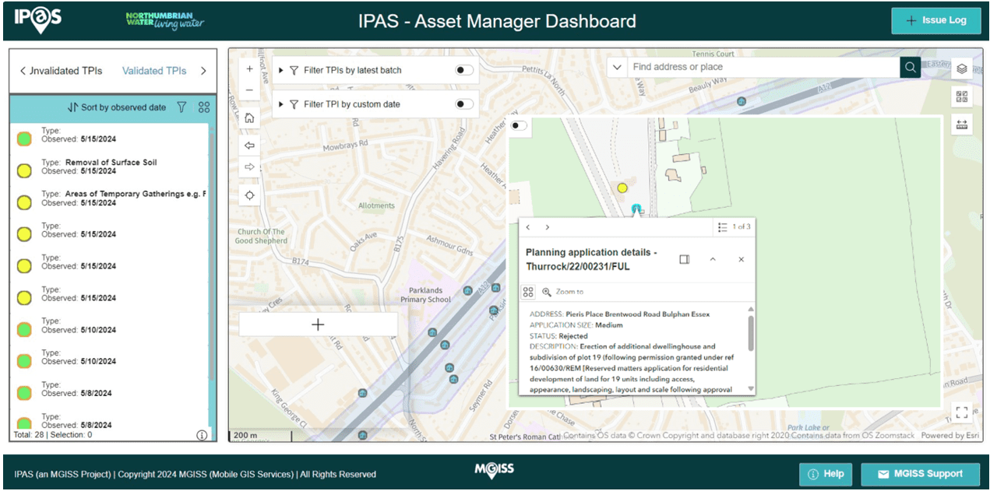The width and height of the screenshot is (990, 491).
Task: Switch to the Unvalidated TPIs tab
Action: click(65, 70)
